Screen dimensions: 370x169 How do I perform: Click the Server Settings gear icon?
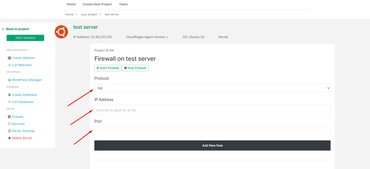pos(9,131)
